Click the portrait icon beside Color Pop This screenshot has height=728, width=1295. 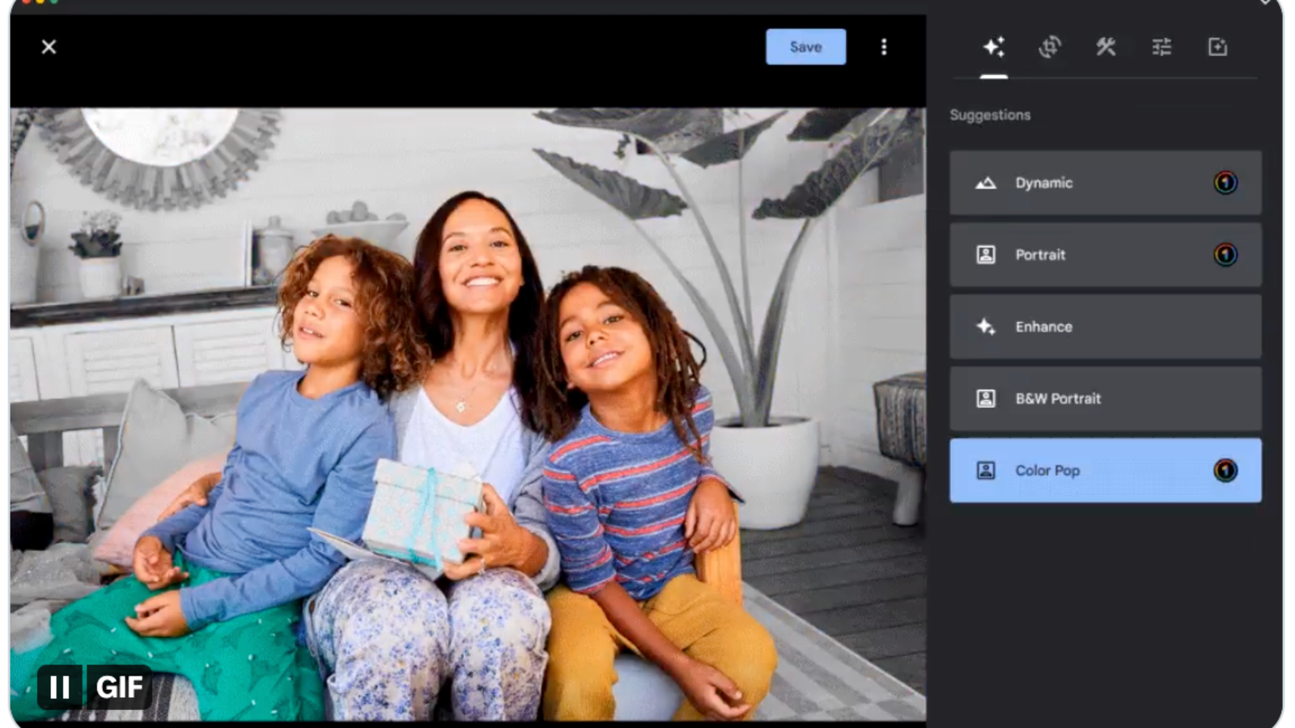coord(986,471)
